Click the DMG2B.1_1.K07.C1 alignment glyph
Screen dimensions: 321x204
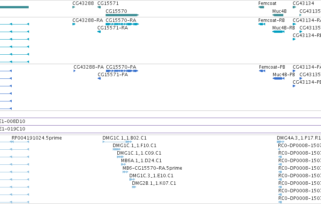(134, 187)
